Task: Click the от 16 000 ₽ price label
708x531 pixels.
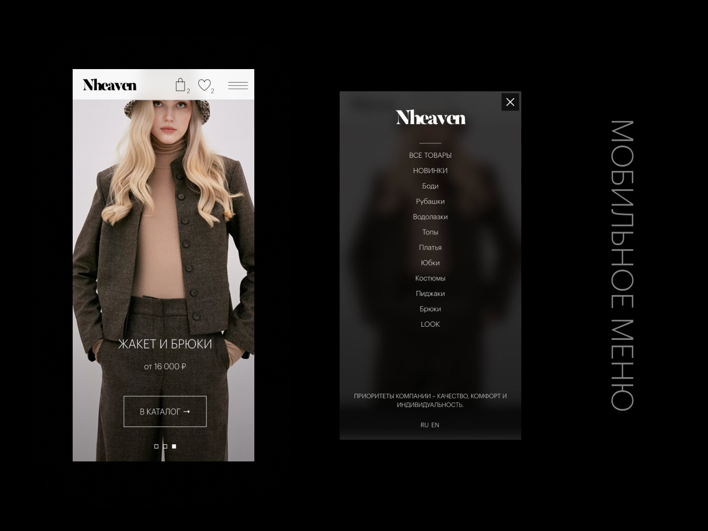Action: tap(165, 366)
